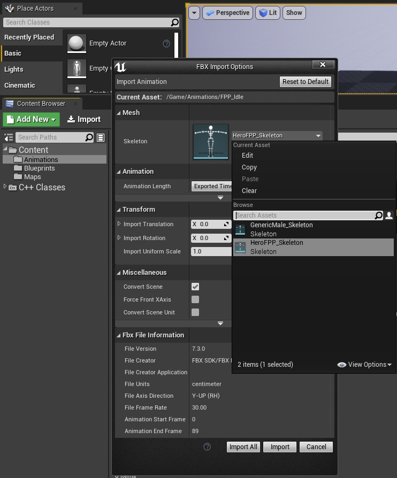This screenshot has width=397, height=478.
Task: Choose Clear from the Current Asset menu
Action: 249,191
